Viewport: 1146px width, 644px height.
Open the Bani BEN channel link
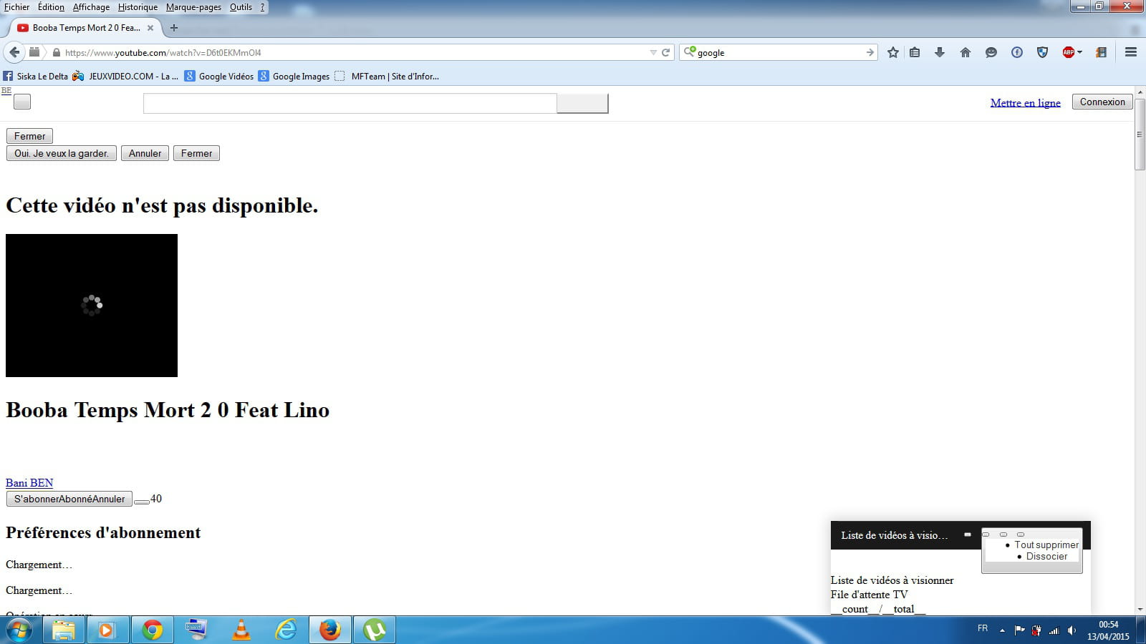click(x=29, y=483)
